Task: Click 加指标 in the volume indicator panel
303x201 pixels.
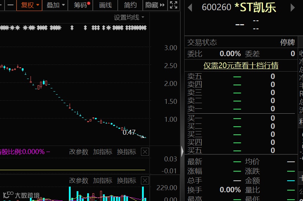Action: (103, 181)
